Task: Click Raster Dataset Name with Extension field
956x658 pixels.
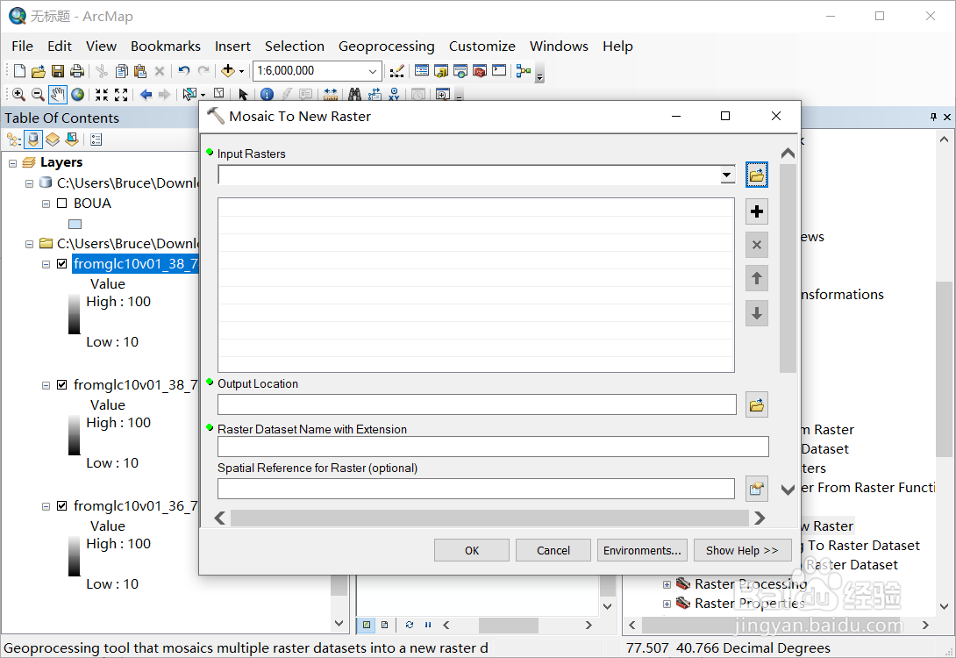Action: coord(493,447)
